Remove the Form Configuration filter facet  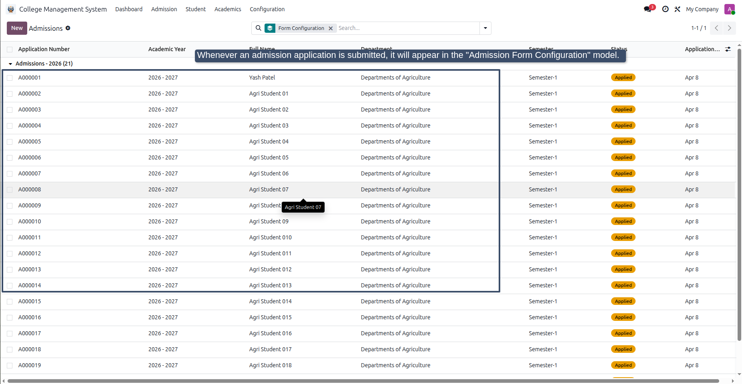331,28
